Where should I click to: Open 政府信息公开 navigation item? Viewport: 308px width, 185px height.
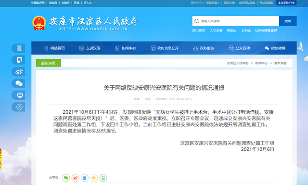[x=165, y=48]
